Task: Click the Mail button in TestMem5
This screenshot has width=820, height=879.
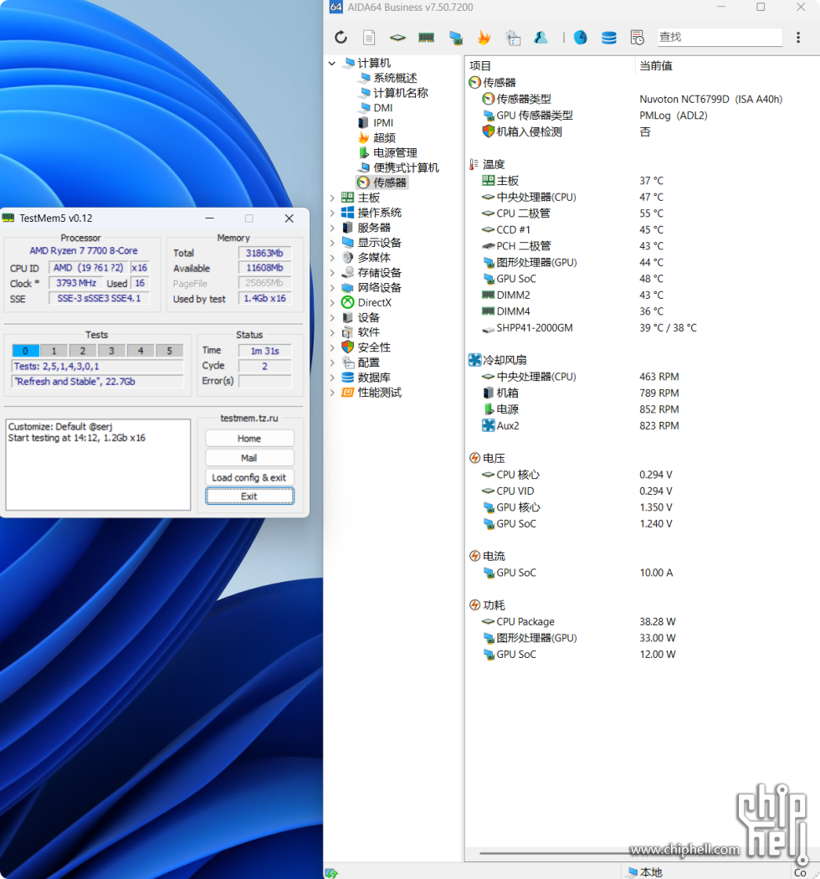Action: [x=249, y=458]
